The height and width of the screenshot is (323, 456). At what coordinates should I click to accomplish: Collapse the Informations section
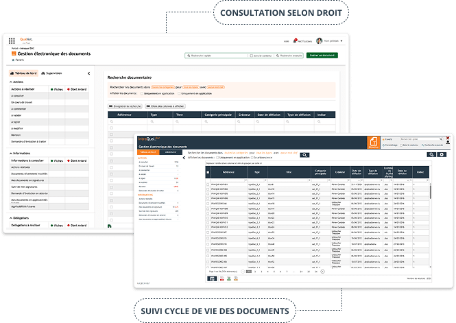click(x=10, y=153)
